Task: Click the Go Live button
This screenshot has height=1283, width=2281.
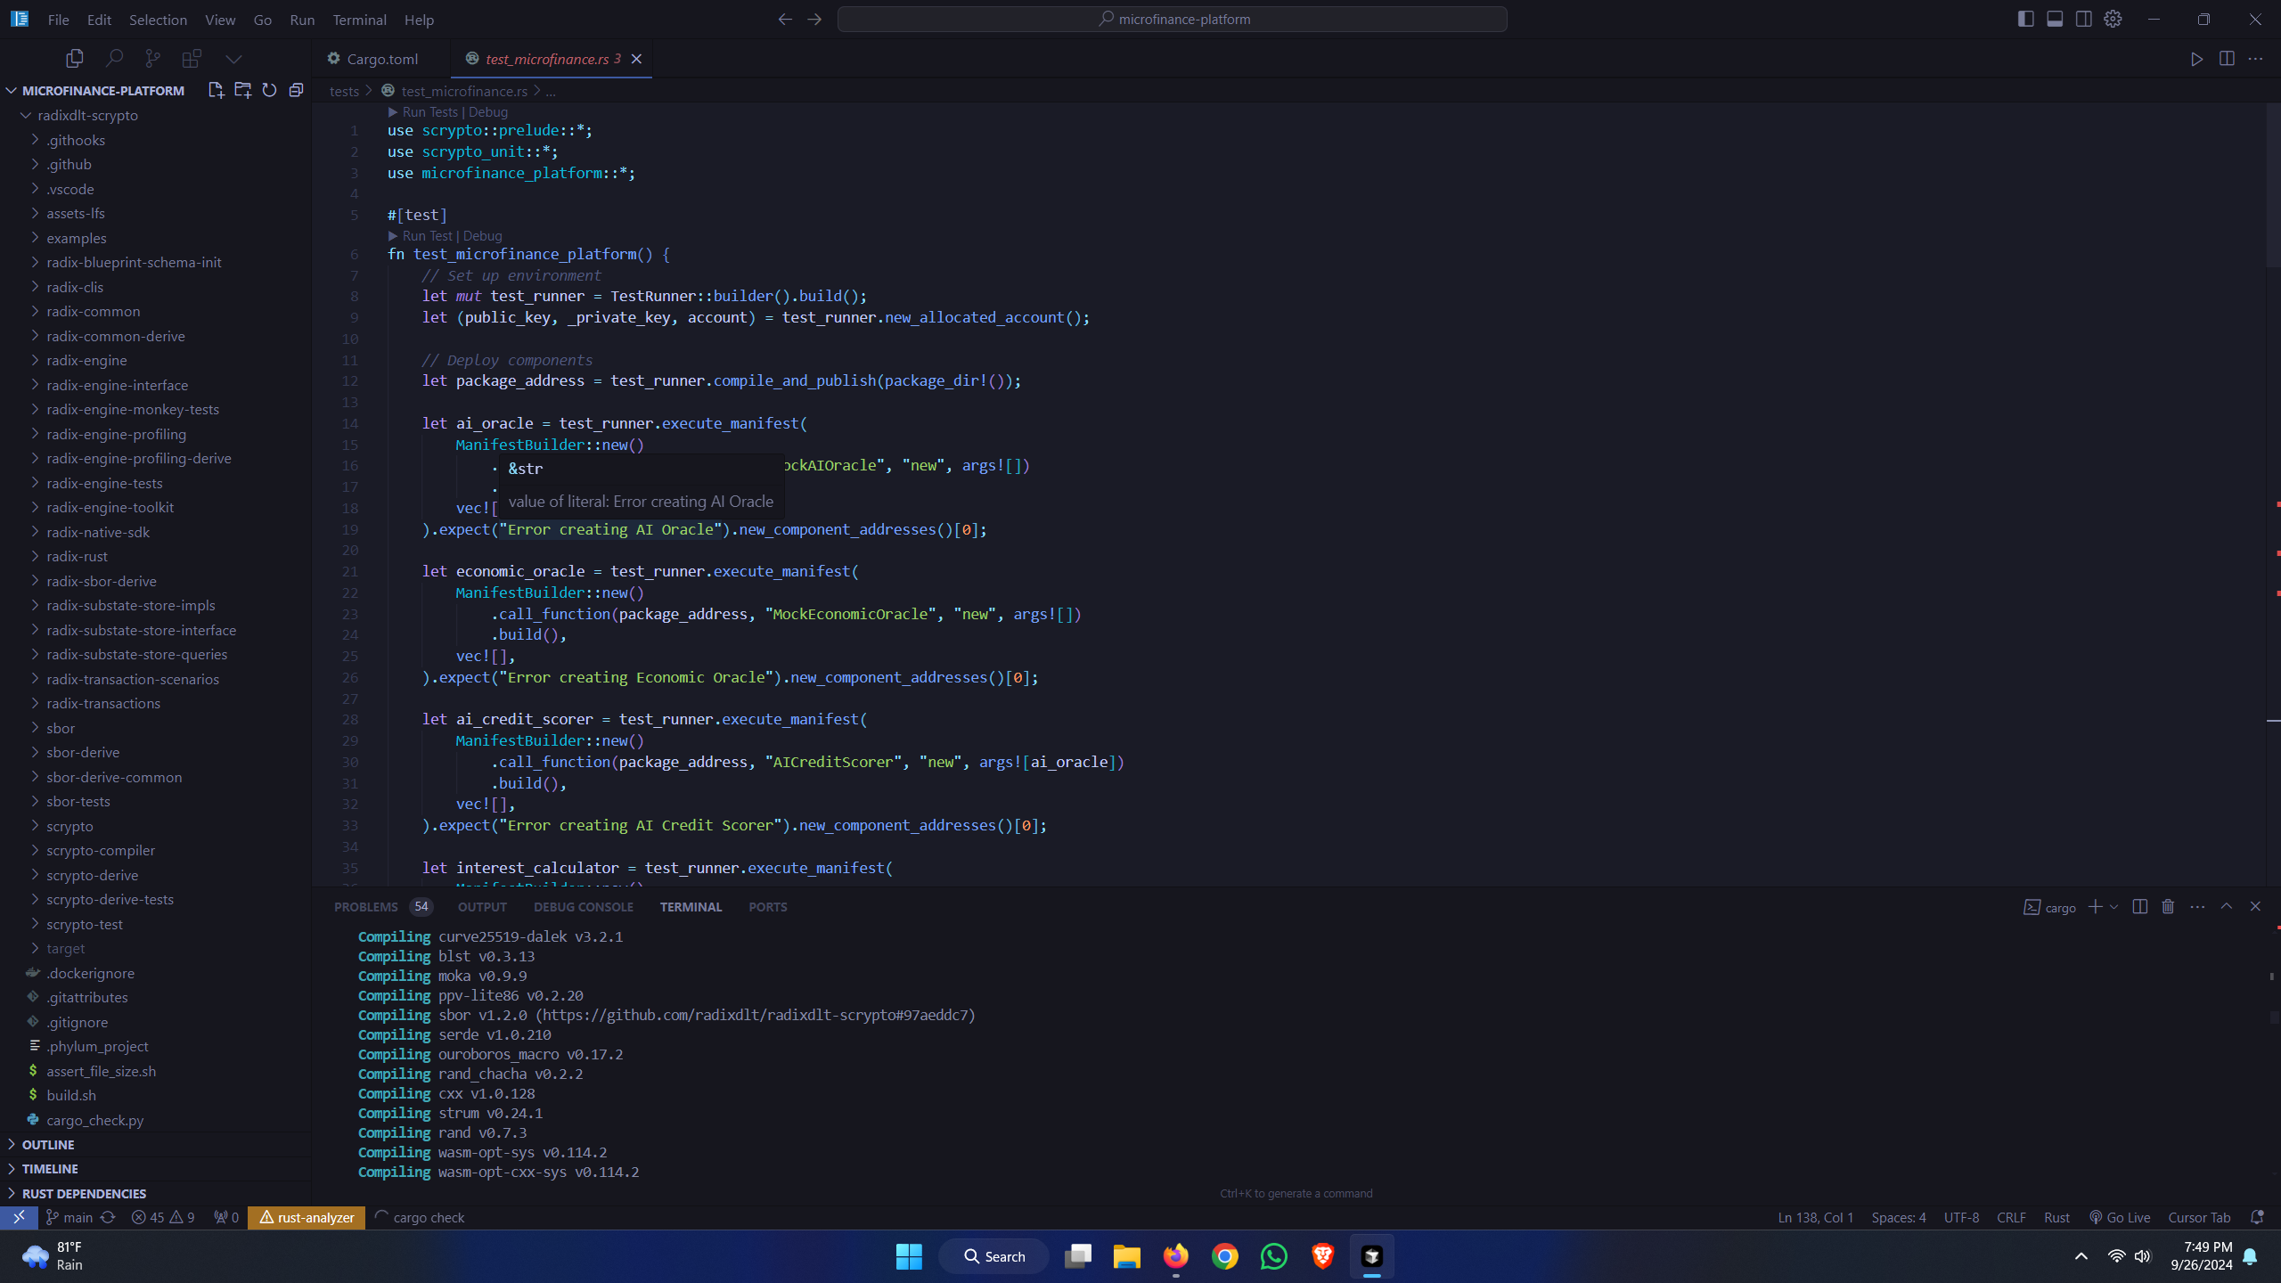Action: [2120, 1217]
